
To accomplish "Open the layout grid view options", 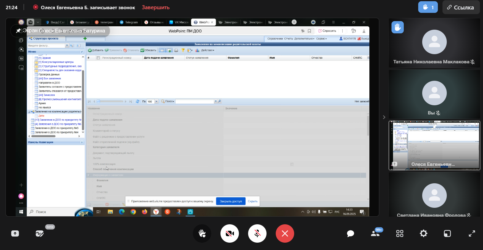I will point(399,233).
